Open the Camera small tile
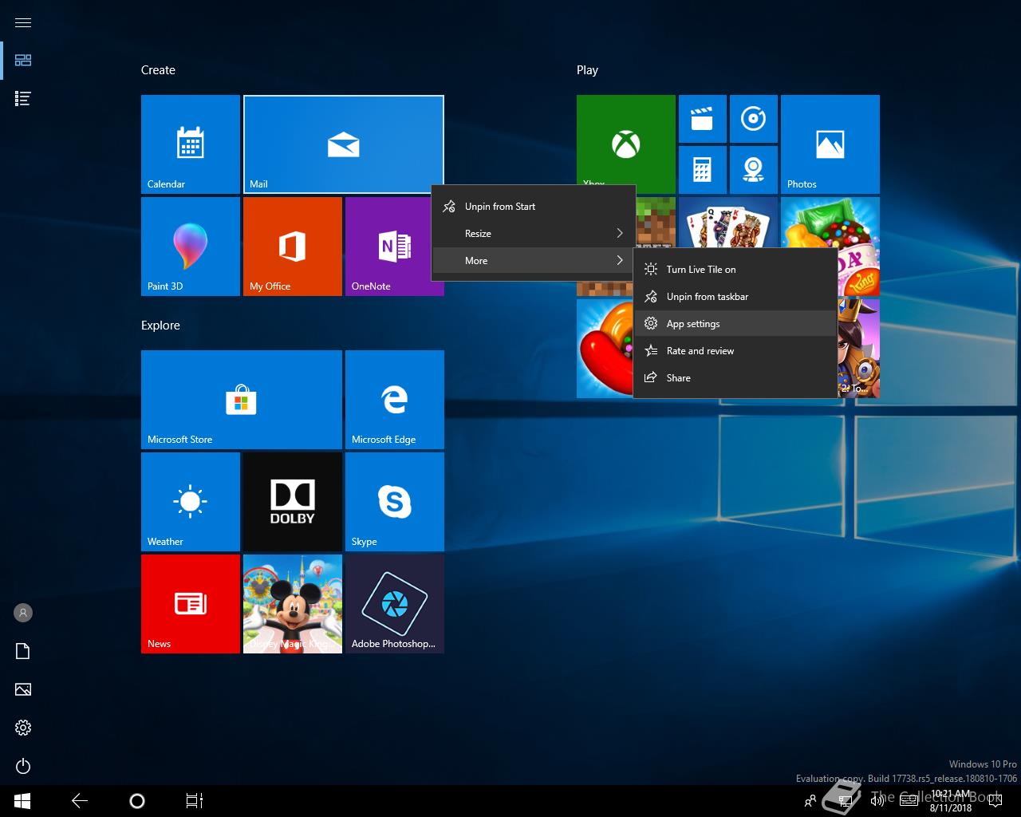Screen dimensions: 1021x817 (754, 170)
